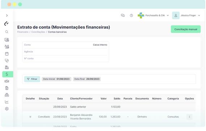Open search from the sidebar magnifier icon
206x131 pixels.
[x=7, y=32]
